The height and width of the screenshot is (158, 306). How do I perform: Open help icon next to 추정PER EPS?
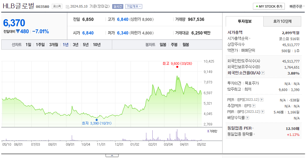(x=254, y=106)
